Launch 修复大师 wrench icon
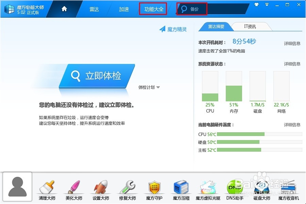The width and height of the screenshot is (306, 204). [128, 187]
